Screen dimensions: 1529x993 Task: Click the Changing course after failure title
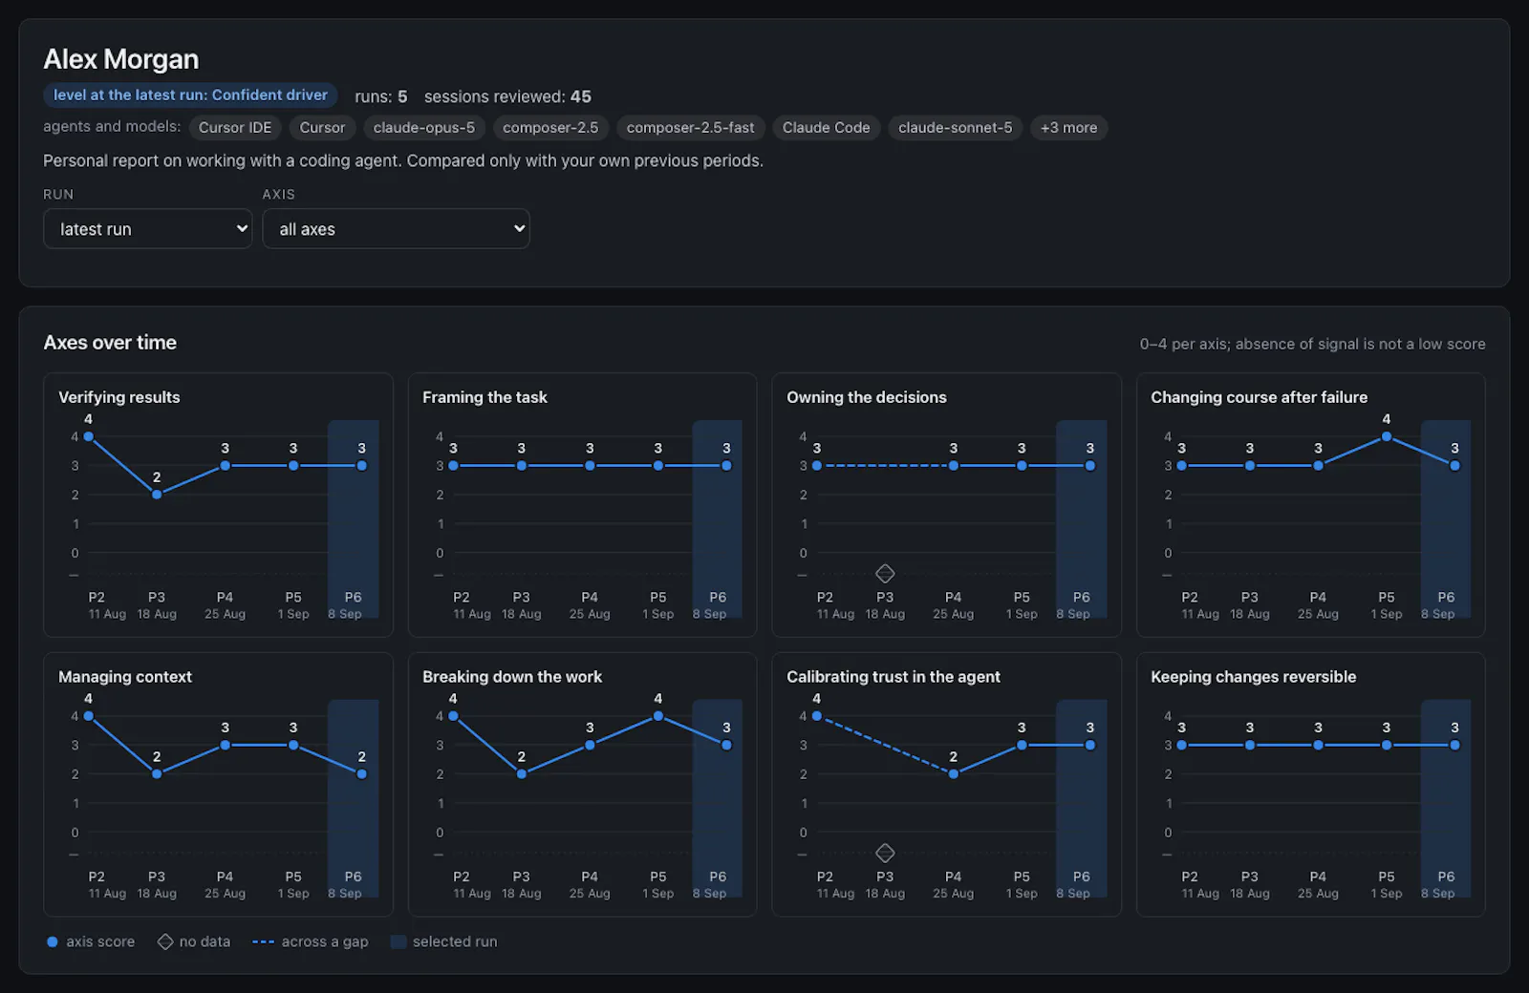point(1259,397)
